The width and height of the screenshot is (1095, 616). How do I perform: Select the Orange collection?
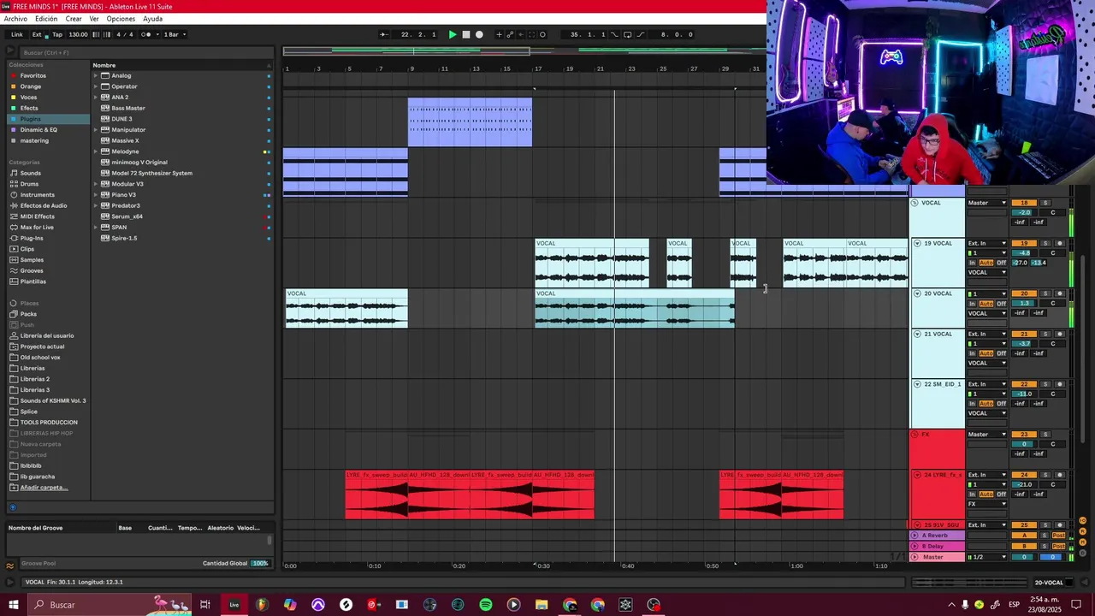pos(31,86)
